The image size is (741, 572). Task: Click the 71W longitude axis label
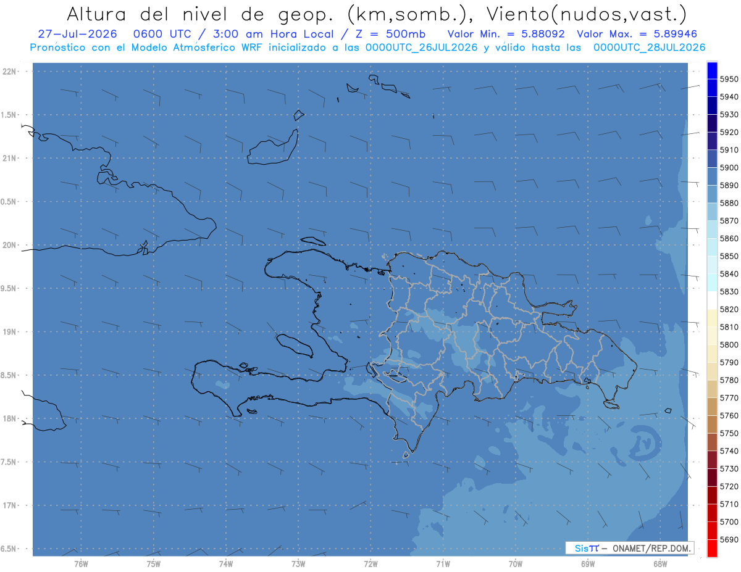443,563
